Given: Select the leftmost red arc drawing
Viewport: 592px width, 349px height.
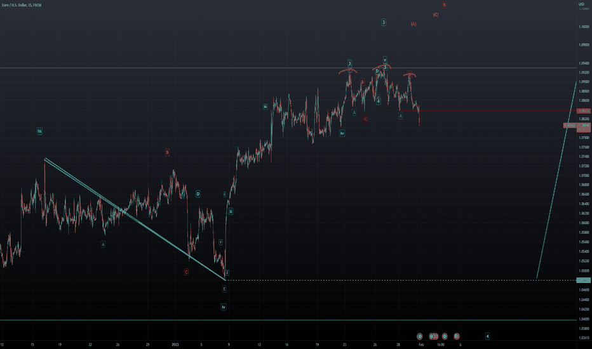Looking at the screenshot, I should [347, 70].
